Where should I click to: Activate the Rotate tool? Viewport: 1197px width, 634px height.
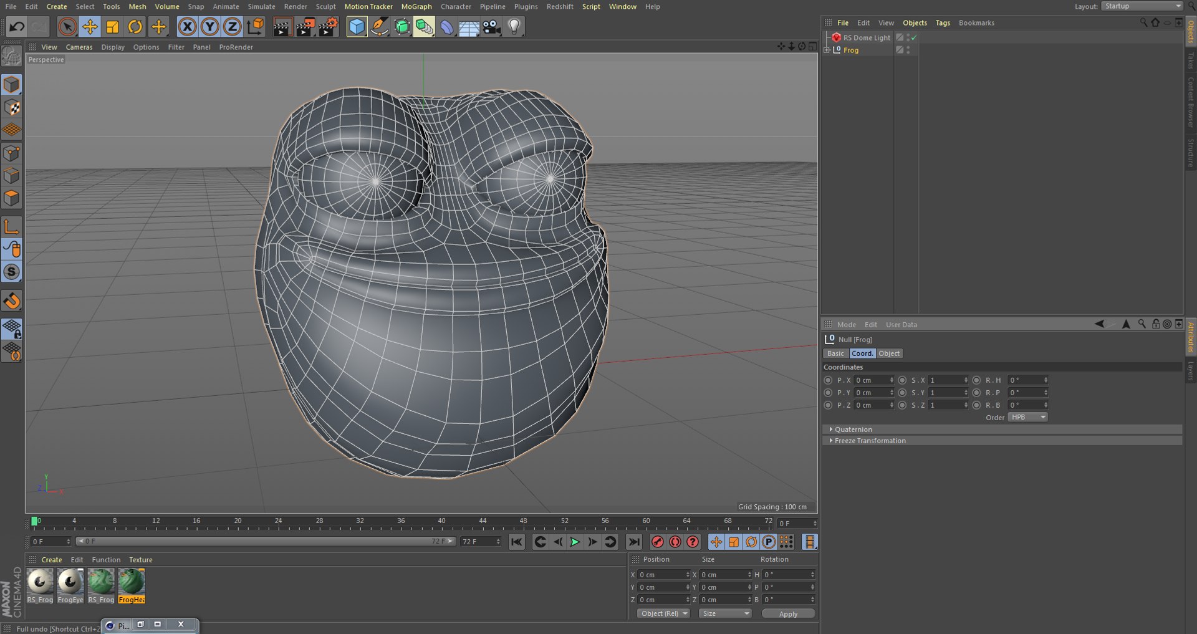coord(135,27)
